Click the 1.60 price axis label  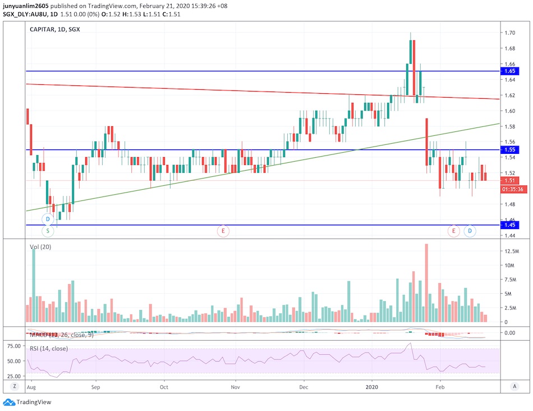(x=510, y=111)
